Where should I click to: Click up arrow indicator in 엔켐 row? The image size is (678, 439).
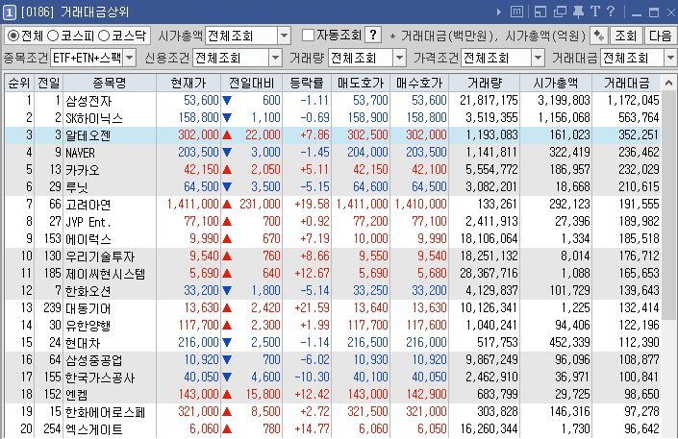click(x=227, y=395)
